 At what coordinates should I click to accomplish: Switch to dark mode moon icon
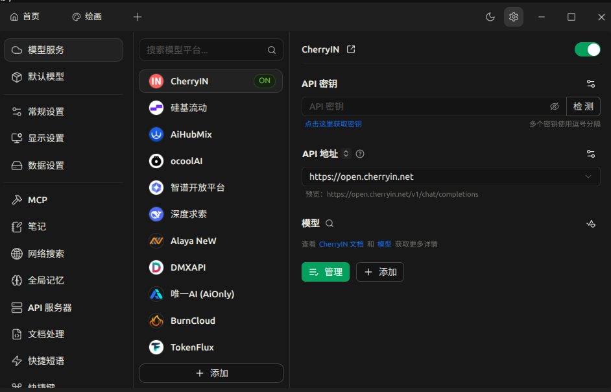pos(490,17)
